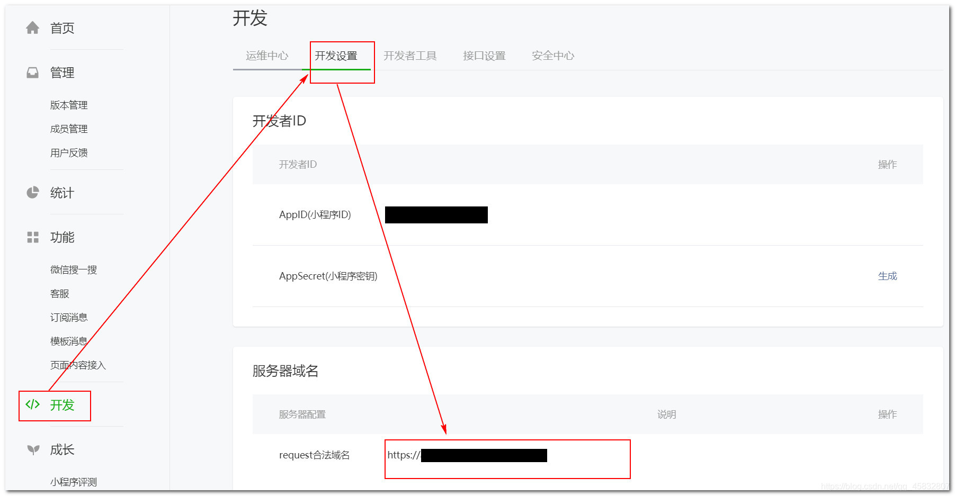Click the AppID(小程序ID) label

pos(315,214)
